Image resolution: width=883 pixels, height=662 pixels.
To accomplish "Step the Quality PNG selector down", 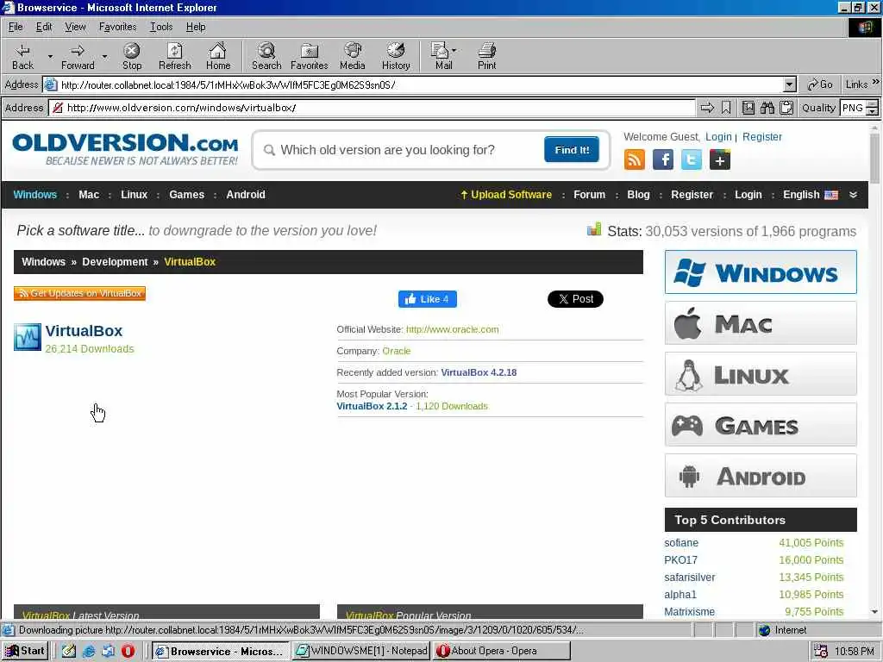I will point(873,111).
